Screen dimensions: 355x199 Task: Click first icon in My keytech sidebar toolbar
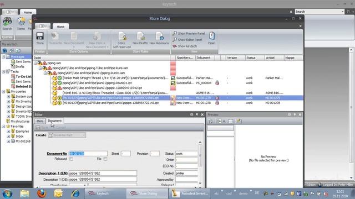(4, 50)
